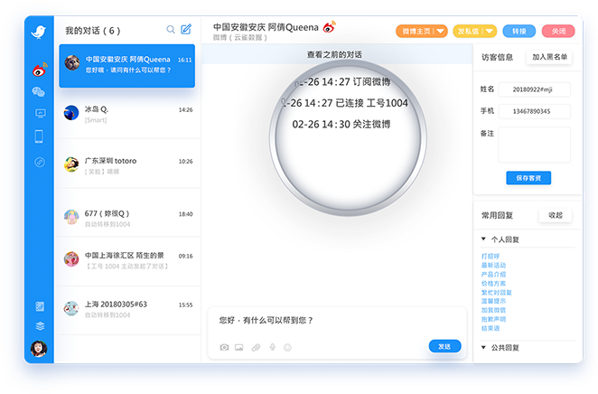The height and width of the screenshot is (394, 598).
Task: Click the camera screenshot icon
Action: tap(224, 347)
